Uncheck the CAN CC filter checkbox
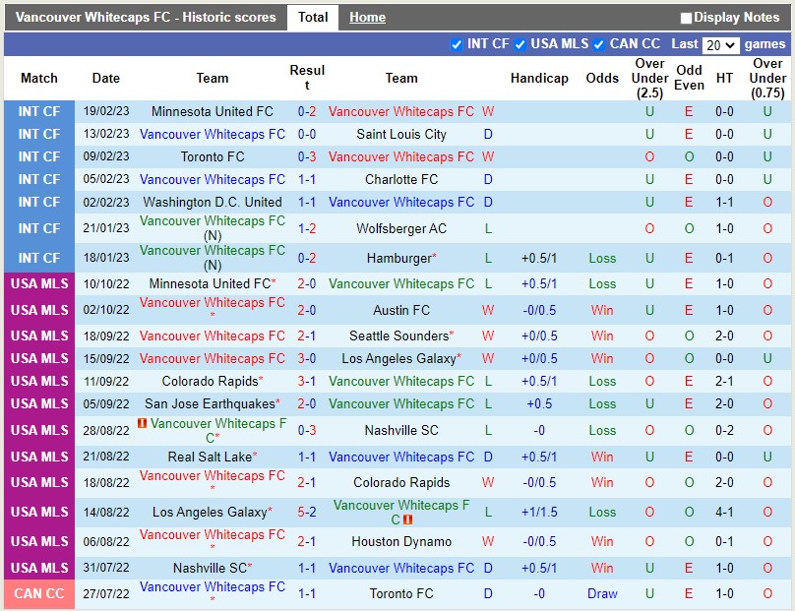795x611 pixels. [599, 44]
